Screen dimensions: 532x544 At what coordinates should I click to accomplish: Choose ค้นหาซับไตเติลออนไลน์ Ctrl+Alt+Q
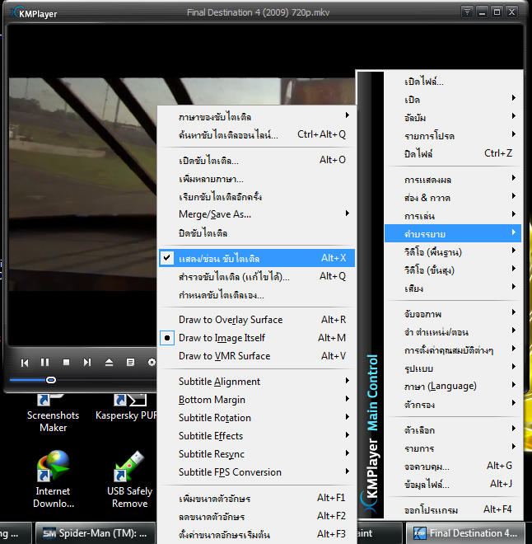click(x=257, y=134)
